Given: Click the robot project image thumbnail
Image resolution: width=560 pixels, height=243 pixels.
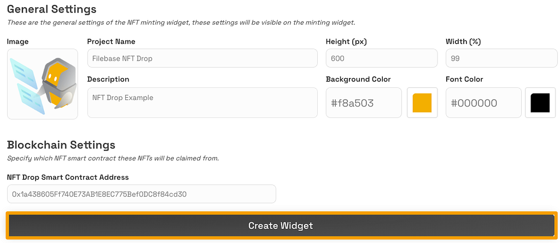Looking at the screenshot, I should coord(43,84).
